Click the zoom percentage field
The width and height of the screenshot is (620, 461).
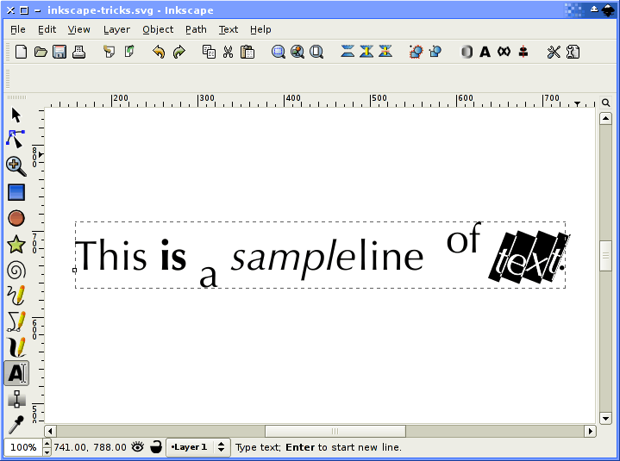[23, 447]
